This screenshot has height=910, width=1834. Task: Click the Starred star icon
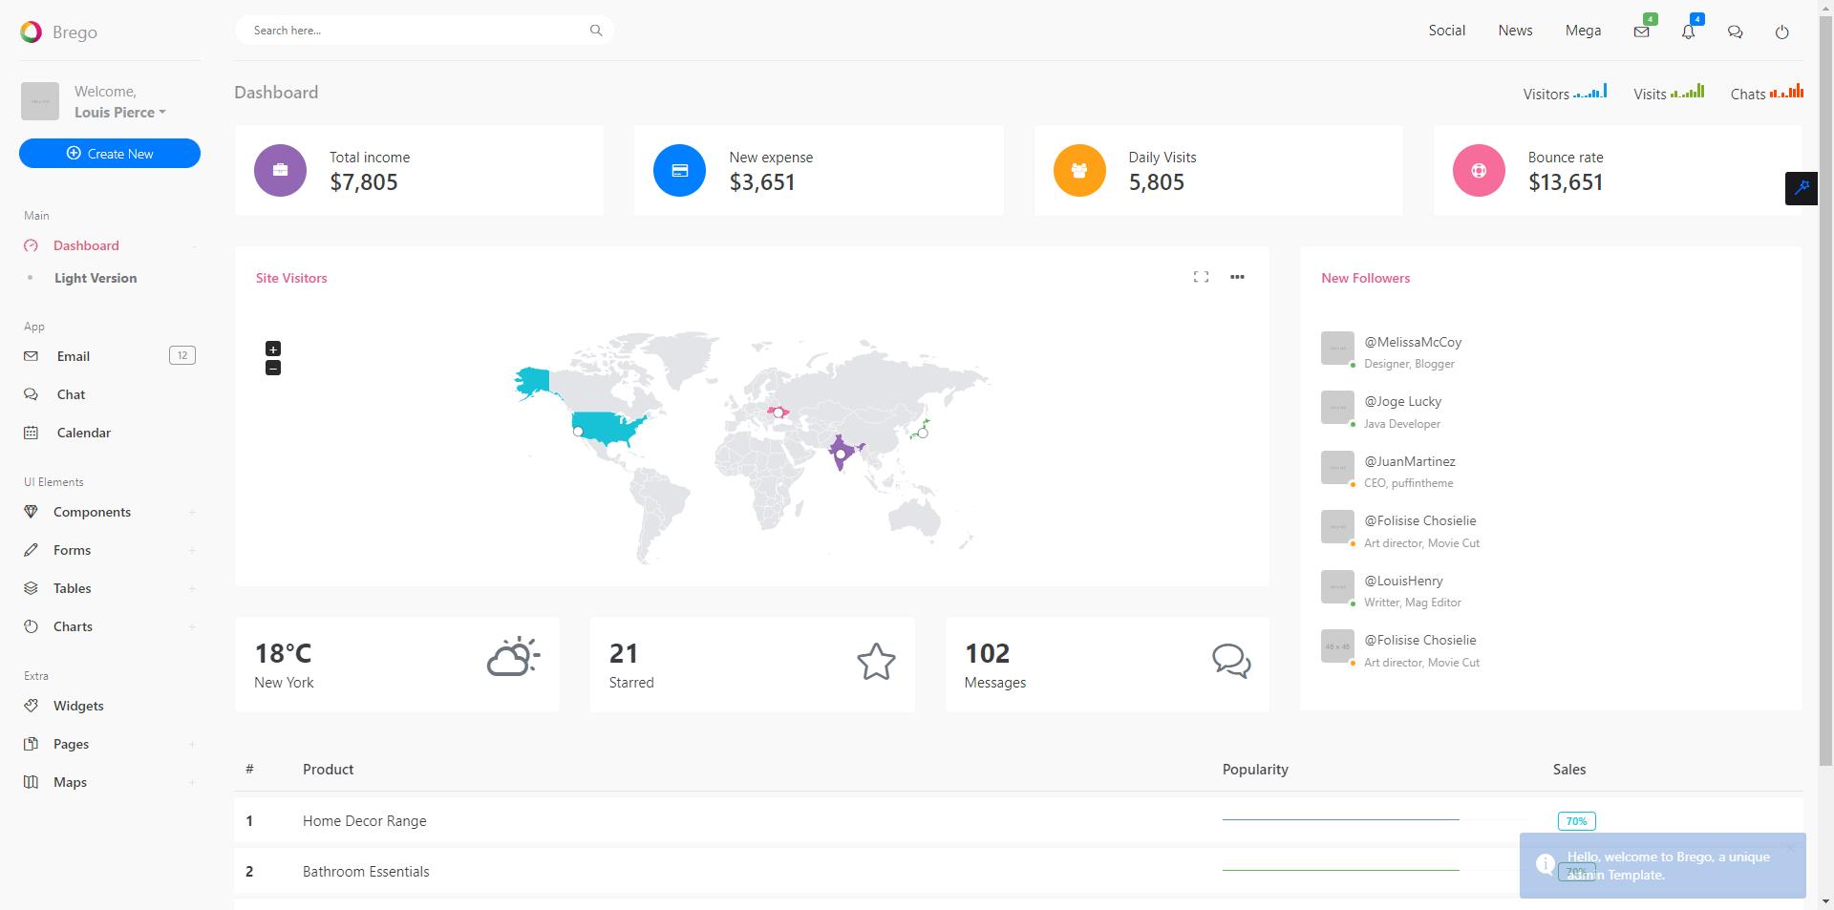pyautogui.click(x=876, y=662)
